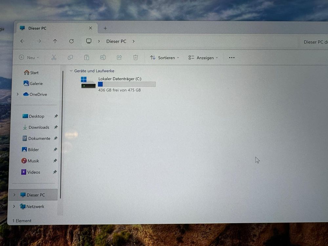Open the Anzeigen view dropdown

203,58
